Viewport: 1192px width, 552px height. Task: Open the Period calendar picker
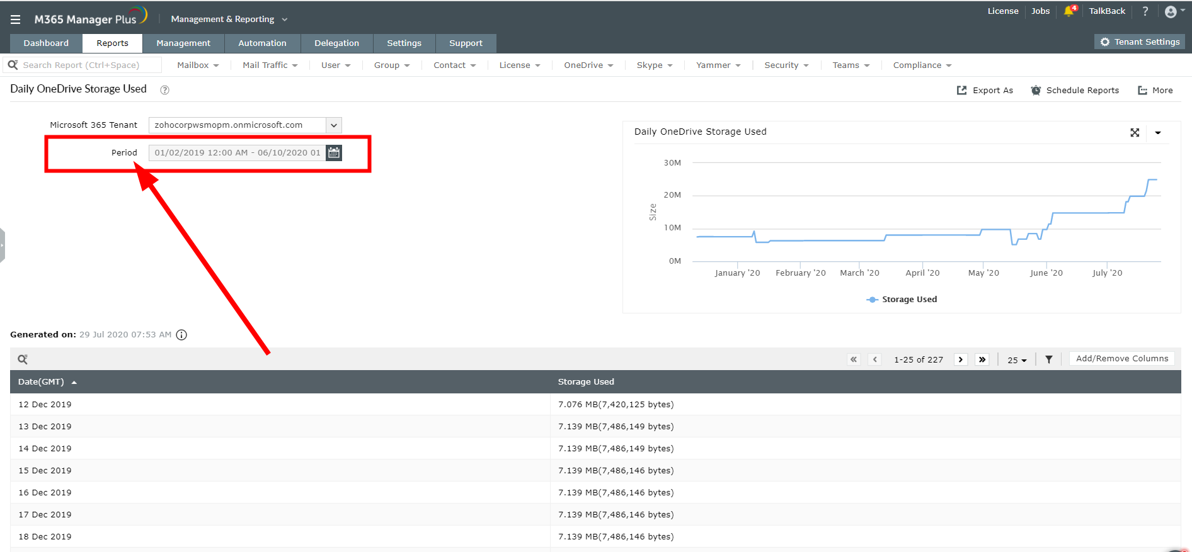click(334, 152)
